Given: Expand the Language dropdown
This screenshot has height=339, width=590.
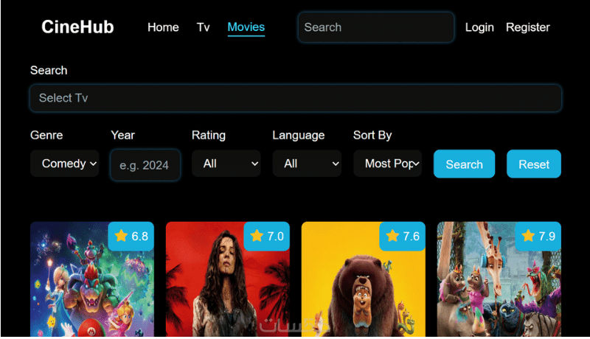Looking at the screenshot, I should point(307,164).
